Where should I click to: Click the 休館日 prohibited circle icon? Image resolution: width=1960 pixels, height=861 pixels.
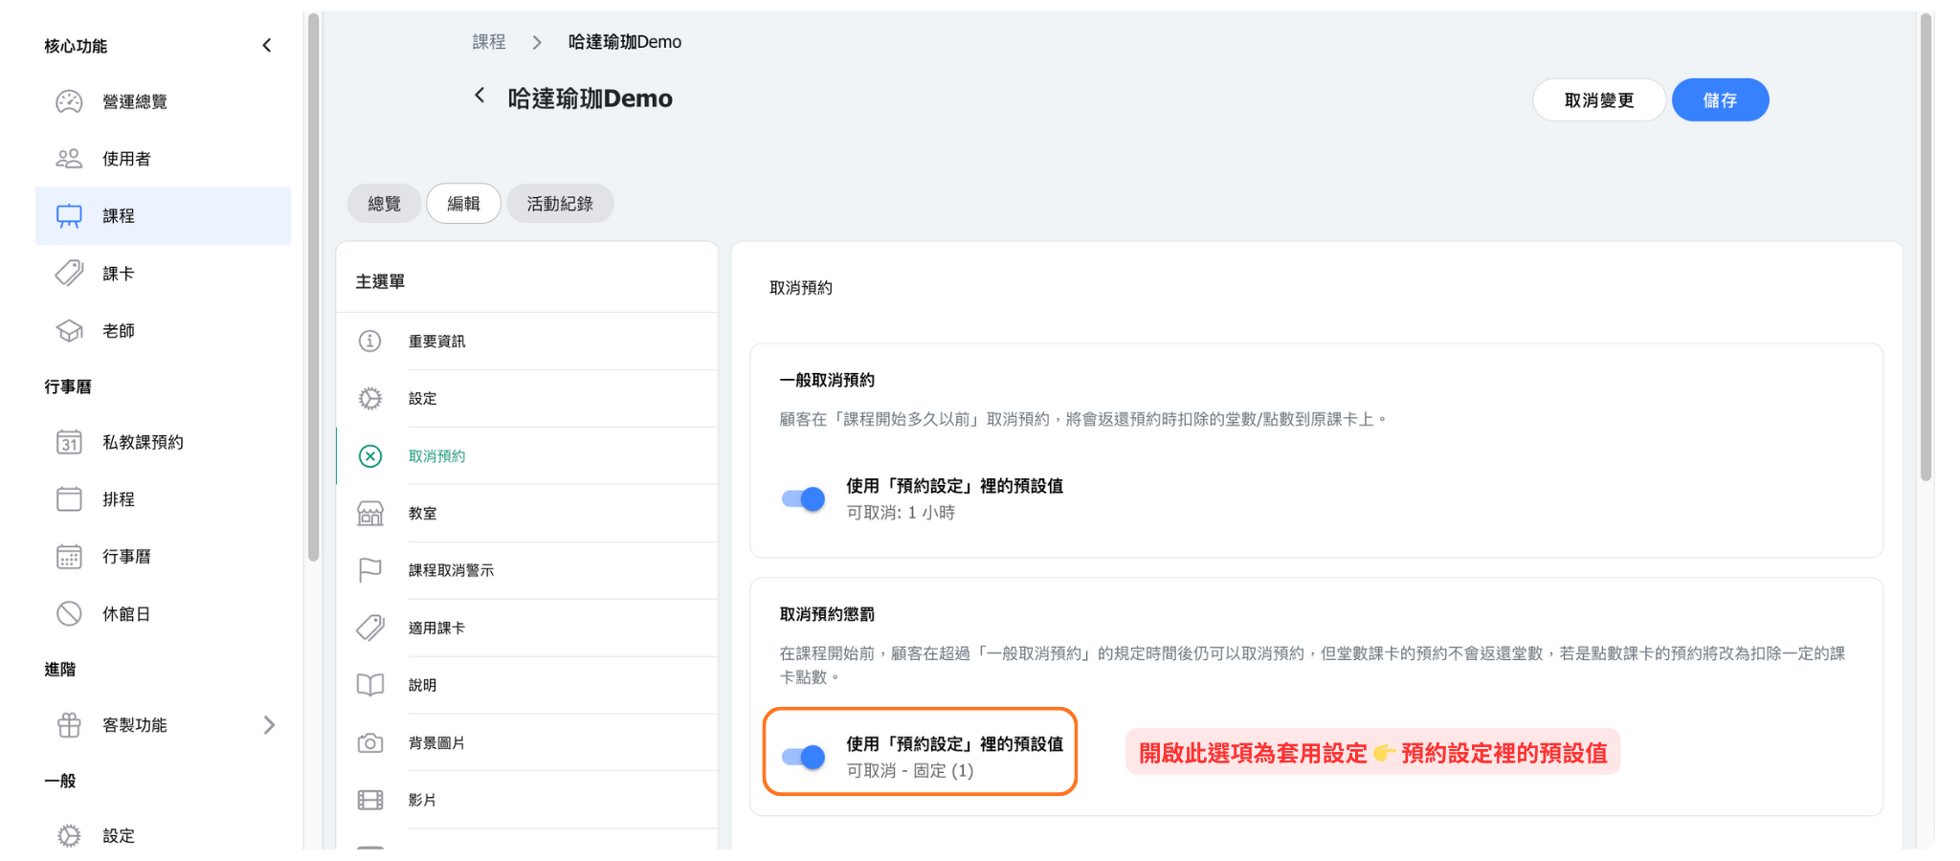coord(69,614)
